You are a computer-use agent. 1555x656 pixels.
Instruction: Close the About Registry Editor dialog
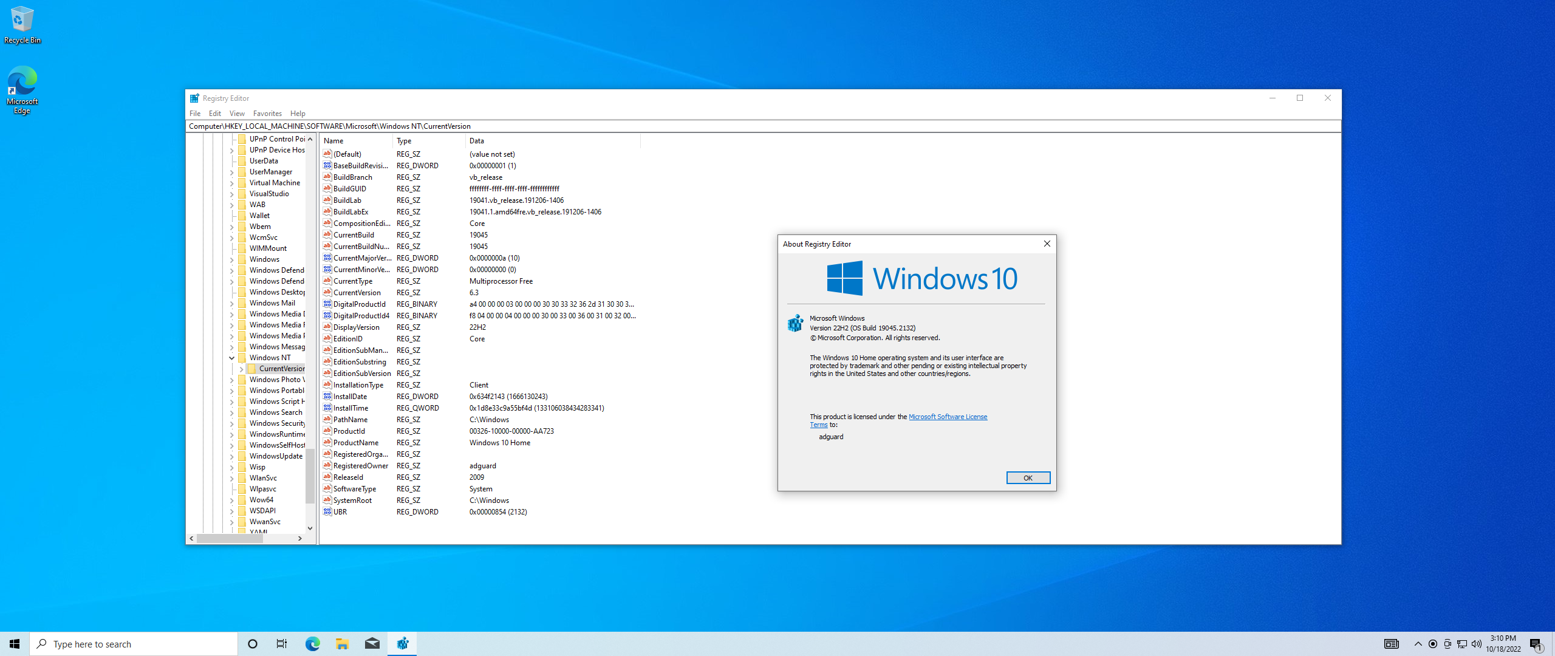[1047, 244]
